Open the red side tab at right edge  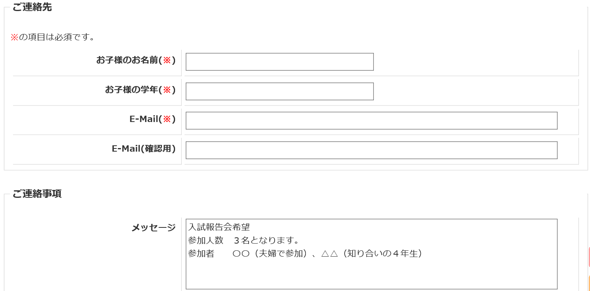[x=589, y=257]
